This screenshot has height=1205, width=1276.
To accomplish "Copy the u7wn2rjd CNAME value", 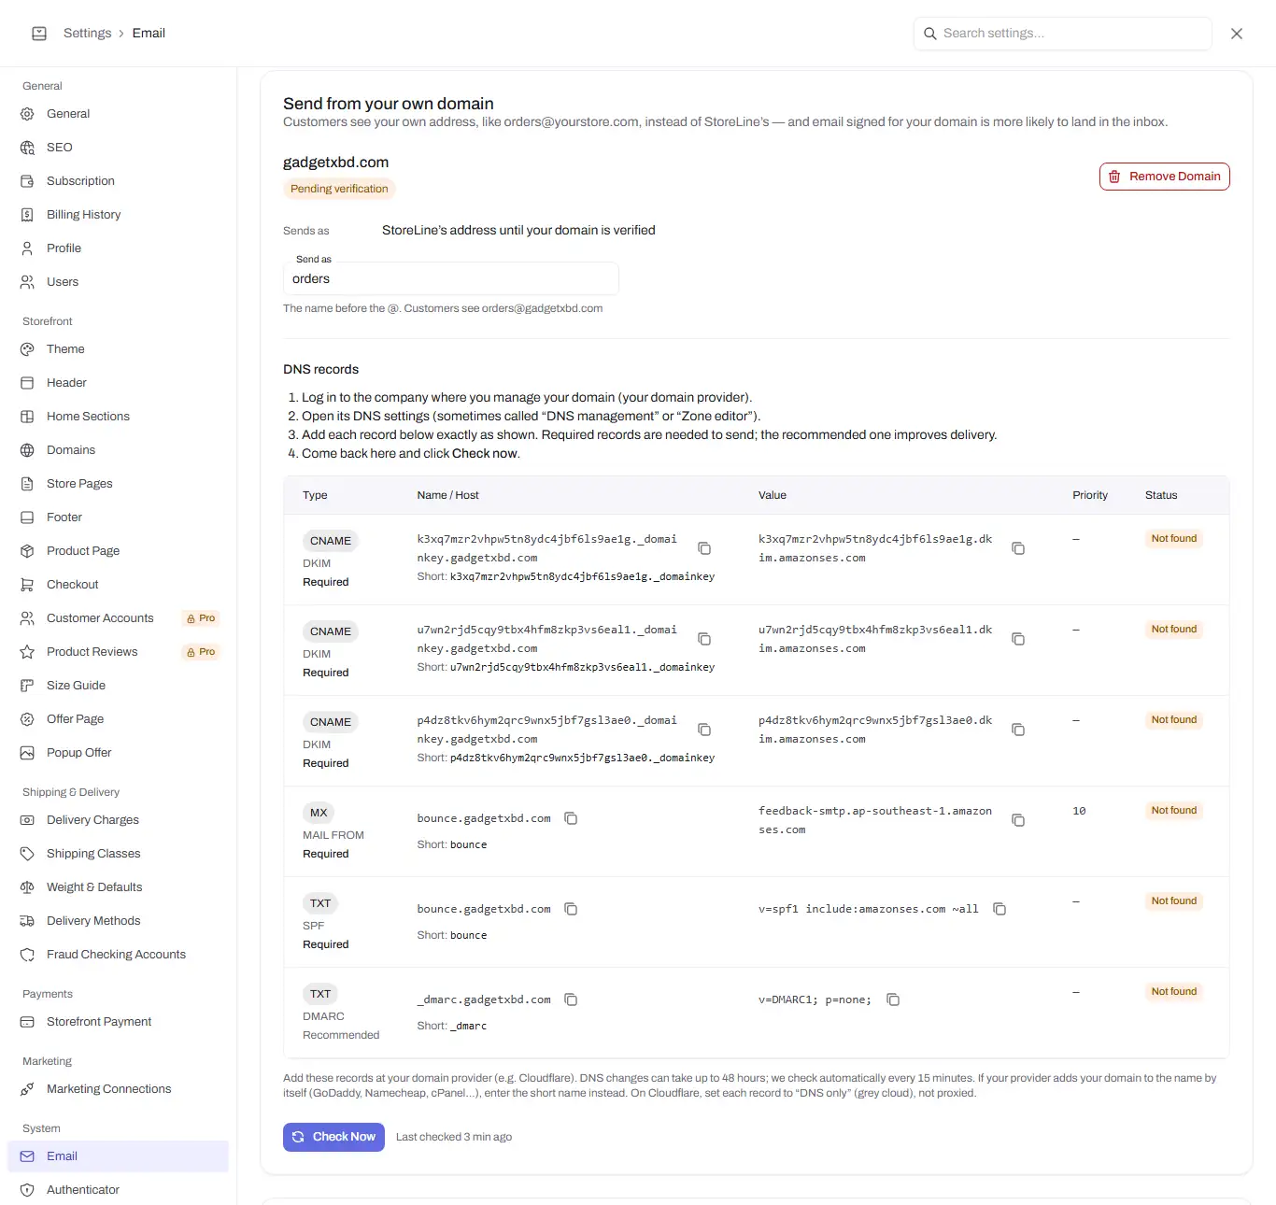I will 1018,639.
